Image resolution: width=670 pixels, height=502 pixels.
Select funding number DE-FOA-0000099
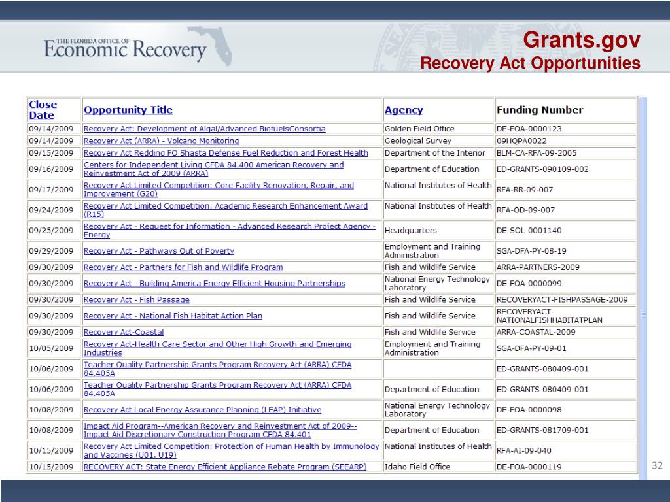[529, 284]
